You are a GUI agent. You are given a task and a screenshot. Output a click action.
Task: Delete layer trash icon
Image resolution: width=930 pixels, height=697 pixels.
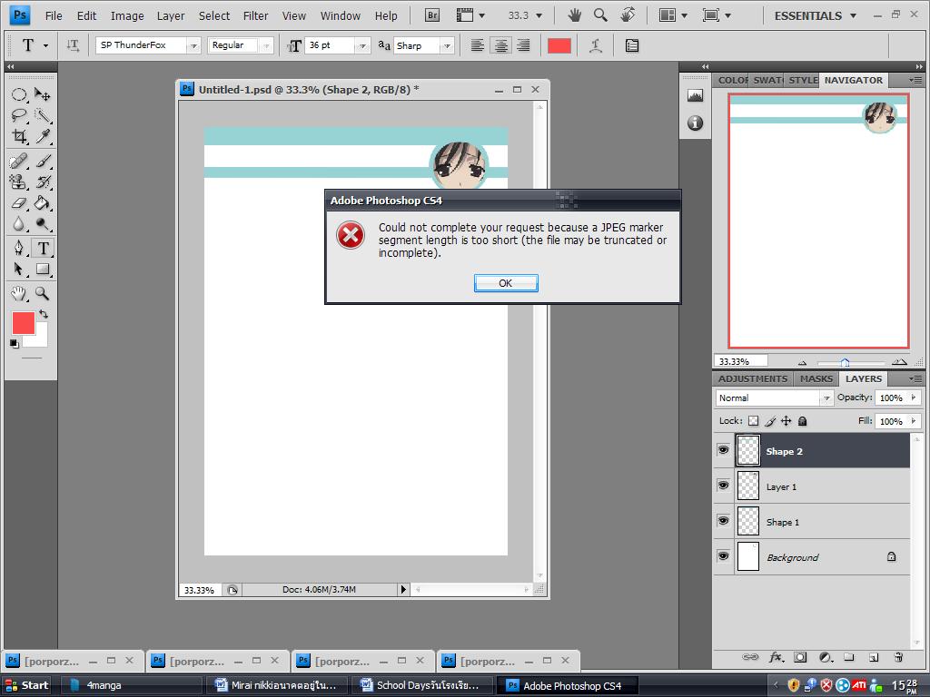(x=898, y=657)
